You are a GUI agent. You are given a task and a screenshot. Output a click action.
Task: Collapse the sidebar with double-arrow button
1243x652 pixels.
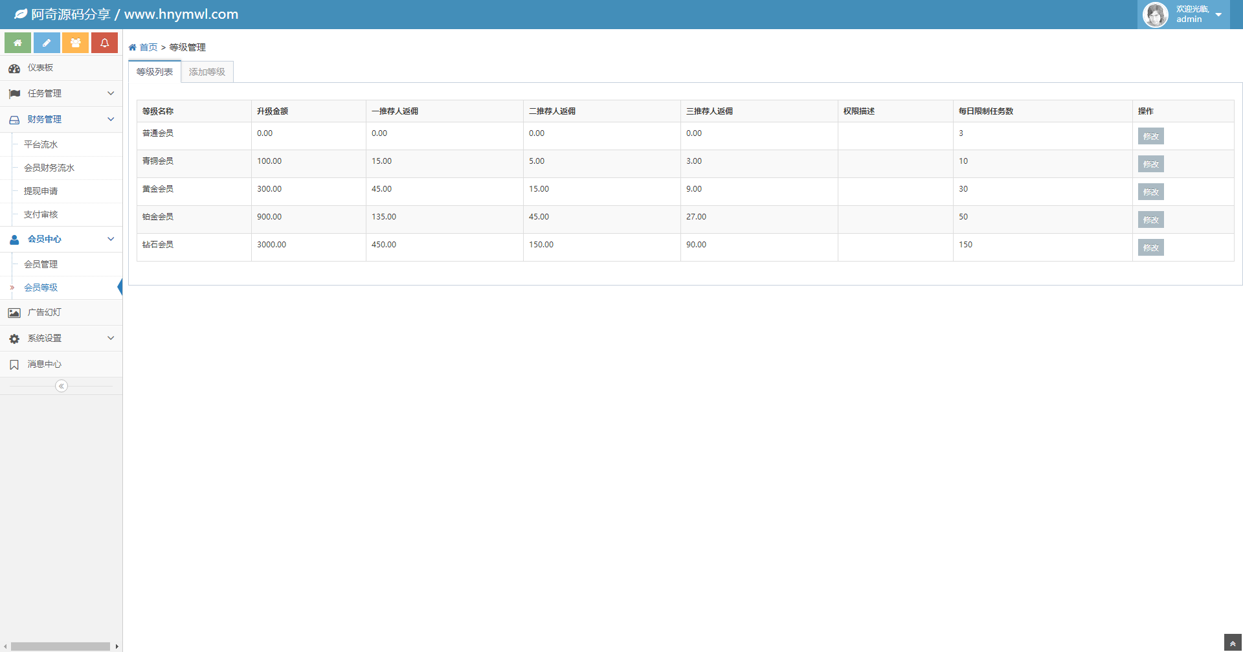coord(62,386)
